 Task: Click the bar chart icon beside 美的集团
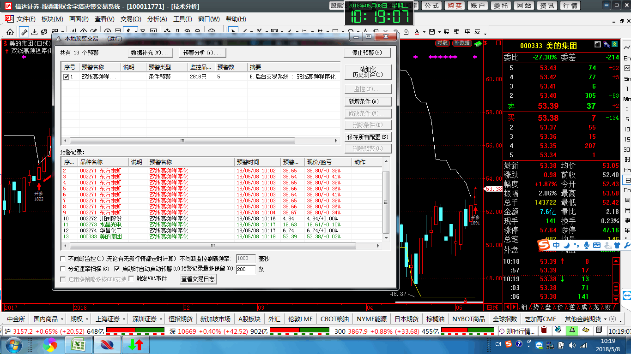[x=598, y=45]
